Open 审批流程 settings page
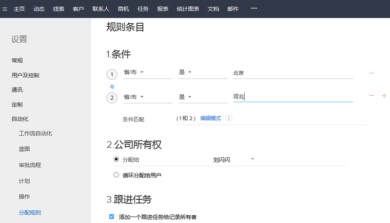Screen dimensions: 390x223 (30, 165)
